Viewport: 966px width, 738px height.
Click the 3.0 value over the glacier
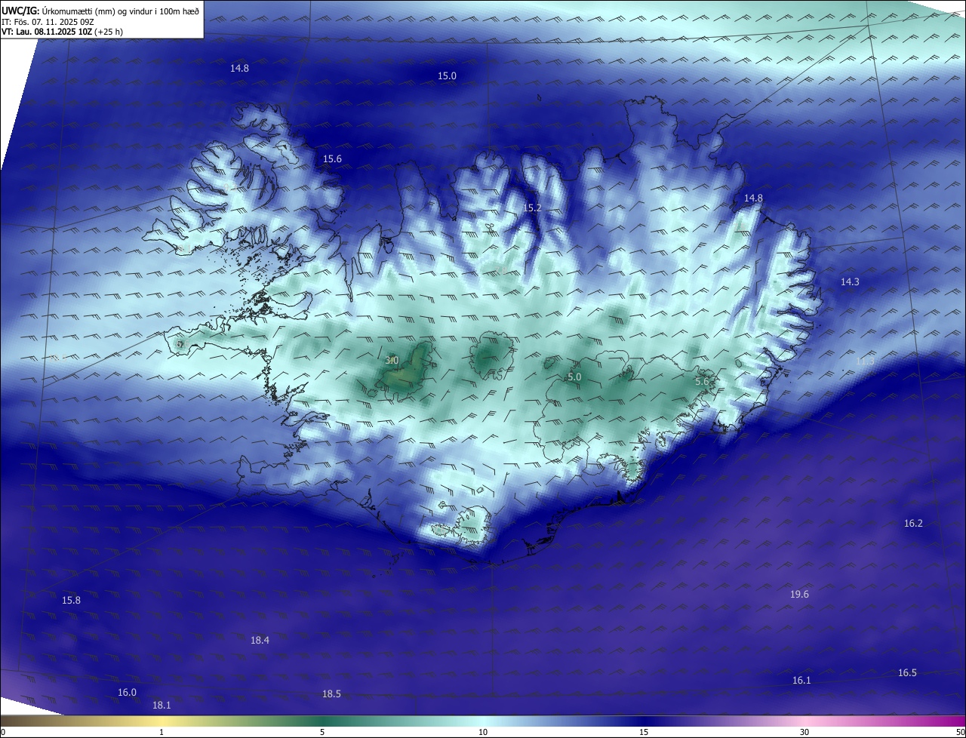[x=392, y=361]
